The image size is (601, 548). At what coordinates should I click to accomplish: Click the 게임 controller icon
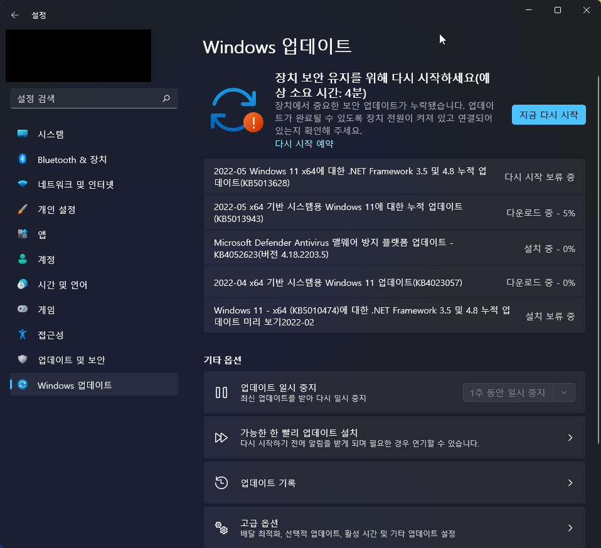click(x=23, y=308)
